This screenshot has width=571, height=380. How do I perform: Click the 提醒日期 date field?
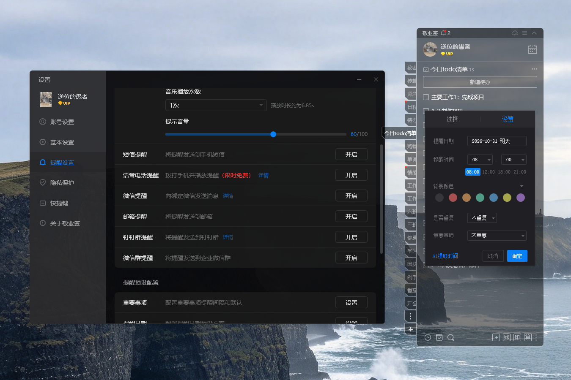(497, 141)
